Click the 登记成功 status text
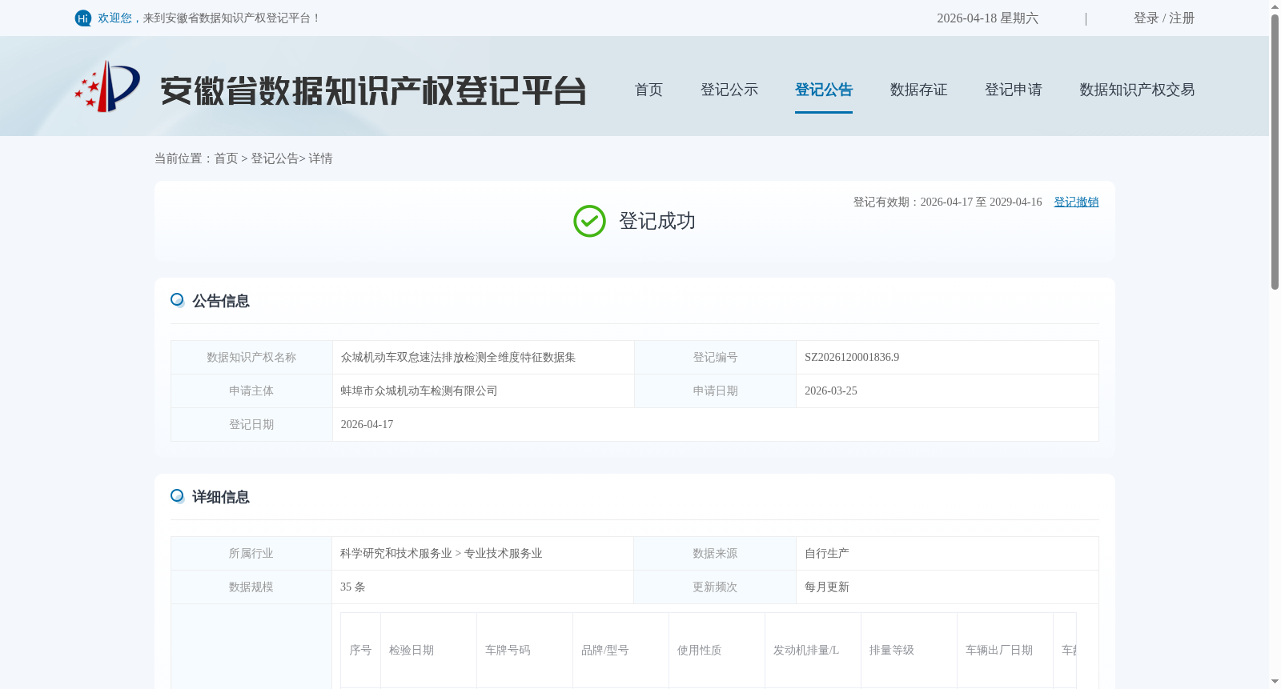1281x689 pixels. 657,221
